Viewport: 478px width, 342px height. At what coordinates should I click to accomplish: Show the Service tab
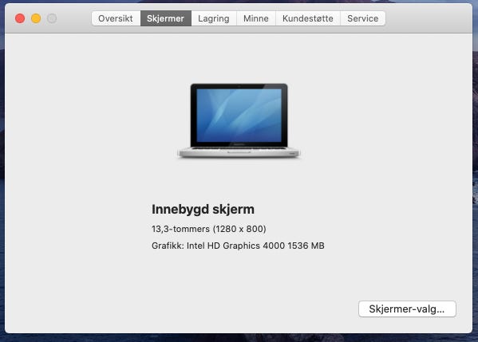point(363,18)
